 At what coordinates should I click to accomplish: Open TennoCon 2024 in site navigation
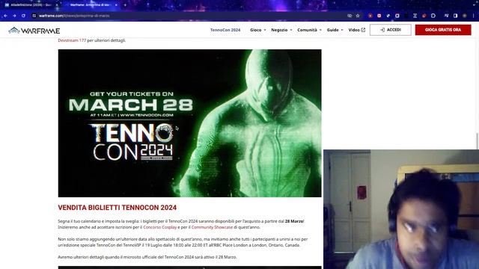click(x=225, y=30)
